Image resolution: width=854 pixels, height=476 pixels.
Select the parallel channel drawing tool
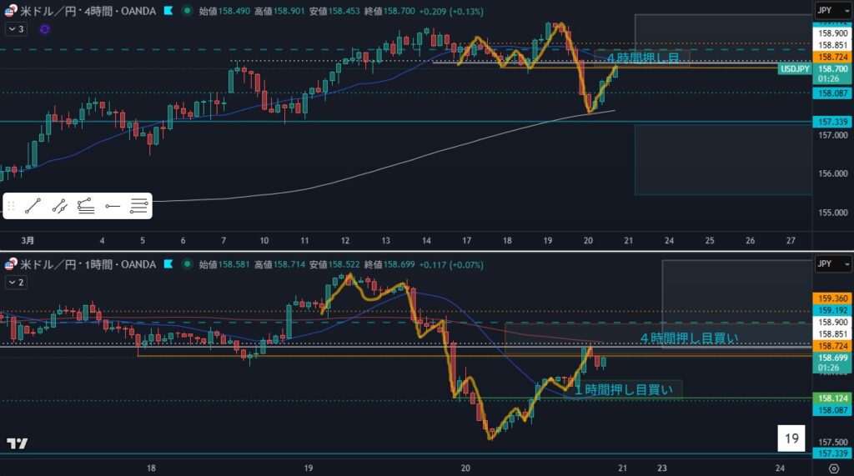[59, 205]
